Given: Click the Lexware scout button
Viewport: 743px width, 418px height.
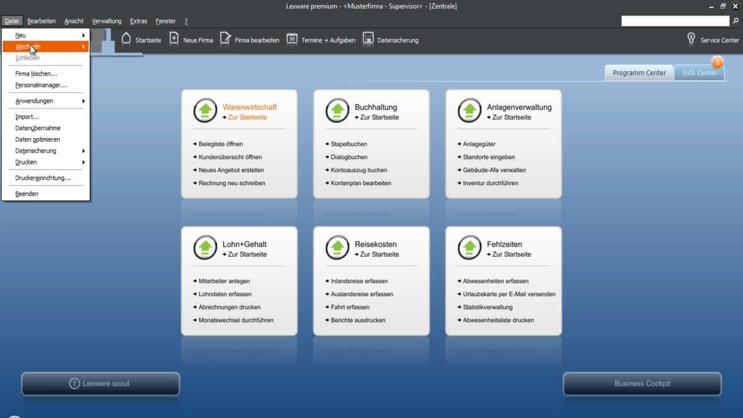Looking at the screenshot, I should [100, 384].
